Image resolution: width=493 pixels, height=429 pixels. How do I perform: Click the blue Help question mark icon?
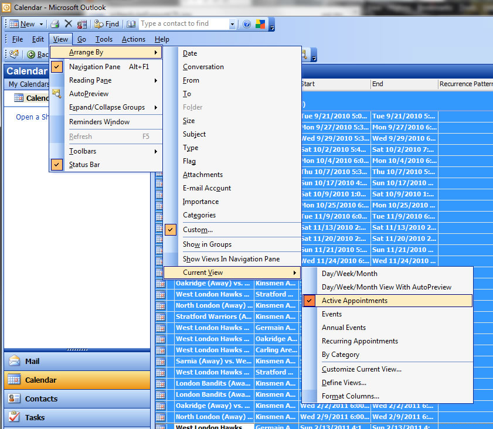point(247,24)
